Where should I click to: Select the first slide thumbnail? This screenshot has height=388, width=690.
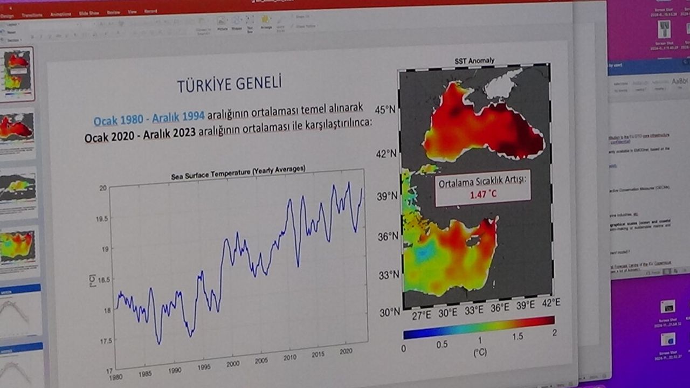point(18,74)
